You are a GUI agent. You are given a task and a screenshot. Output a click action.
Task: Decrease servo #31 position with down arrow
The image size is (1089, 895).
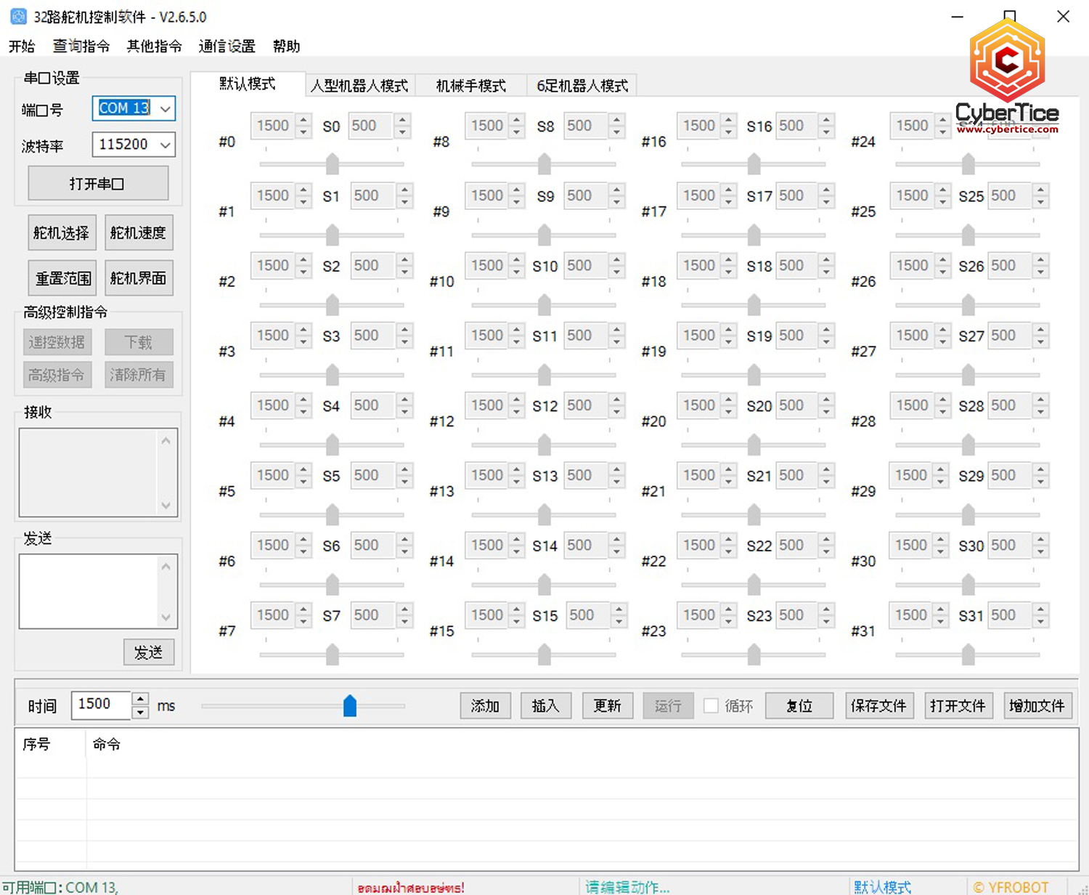[940, 621]
